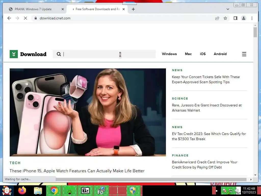The height and width of the screenshot is (196, 261).
Task: Open the hamburger site menu
Action: pos(244,54)
